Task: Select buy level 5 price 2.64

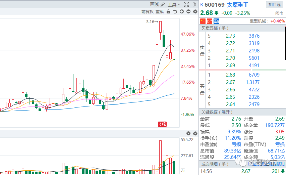Action: (x=230, y=104)
